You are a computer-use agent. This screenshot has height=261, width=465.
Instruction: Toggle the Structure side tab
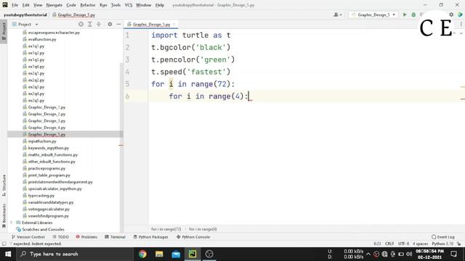click(x=4, y=186)
